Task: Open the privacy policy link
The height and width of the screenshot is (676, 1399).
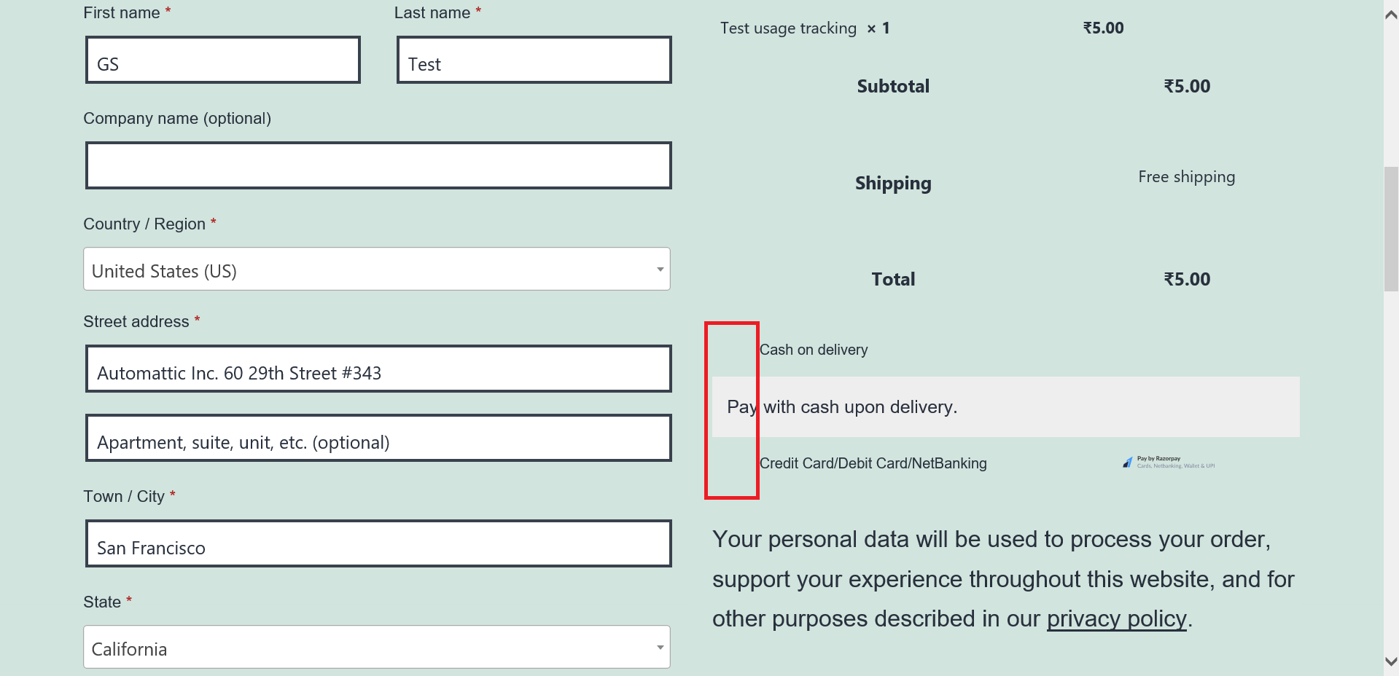Action: click(1115, 618)
